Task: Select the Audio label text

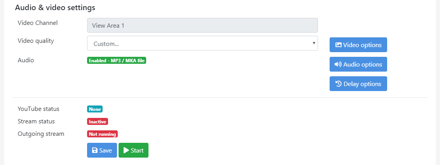Action: point(26,60)
